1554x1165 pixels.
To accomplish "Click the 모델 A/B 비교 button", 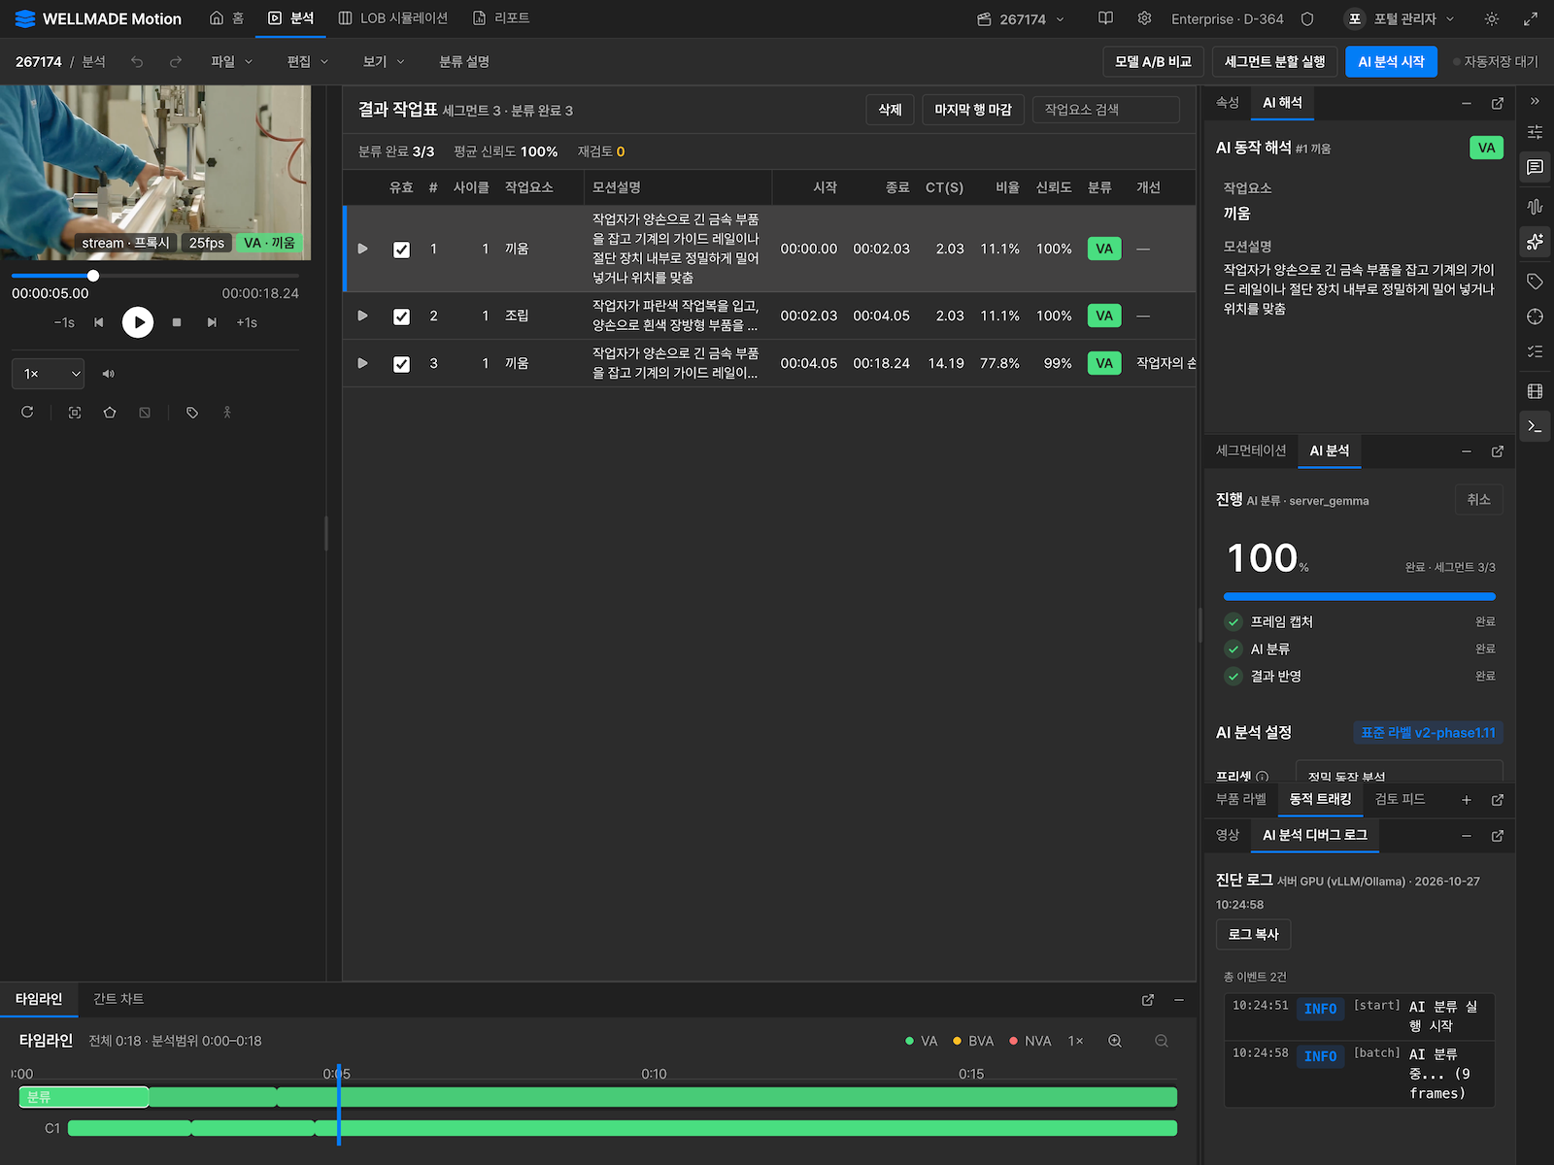I will 1154,62.
